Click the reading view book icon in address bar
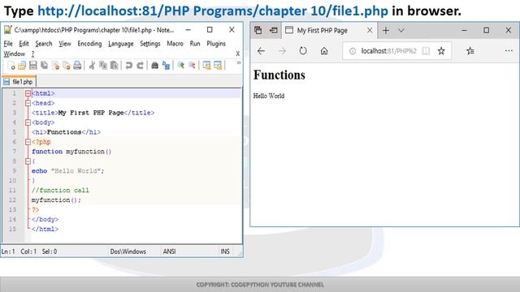The image size is (520, 292). pyautogui.click(x=426, y=51)
